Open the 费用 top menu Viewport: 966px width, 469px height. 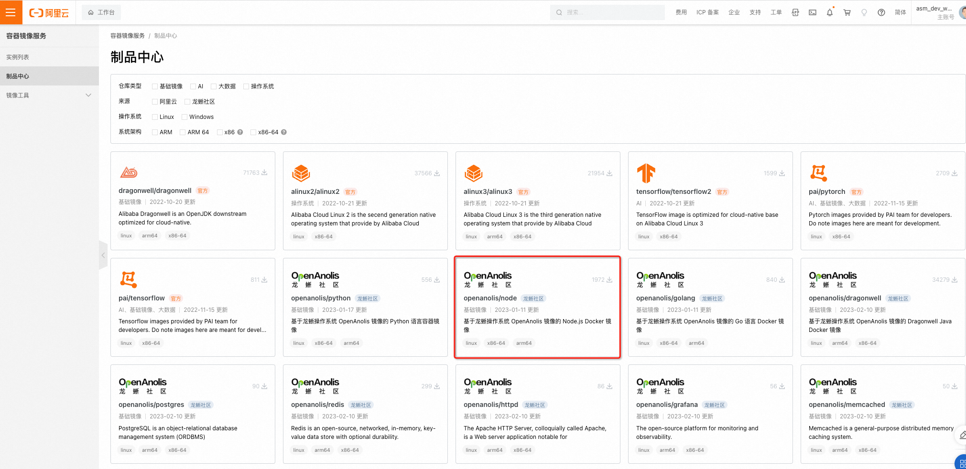(681, 12)
